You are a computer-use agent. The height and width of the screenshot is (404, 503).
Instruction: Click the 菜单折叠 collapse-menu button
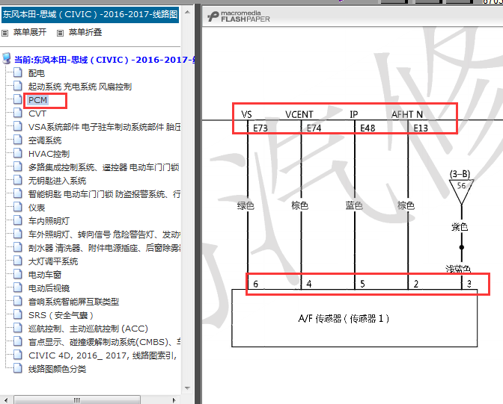(85, 32)
